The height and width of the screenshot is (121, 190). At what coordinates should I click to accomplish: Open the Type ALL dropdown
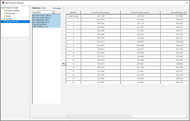[53, 12]
